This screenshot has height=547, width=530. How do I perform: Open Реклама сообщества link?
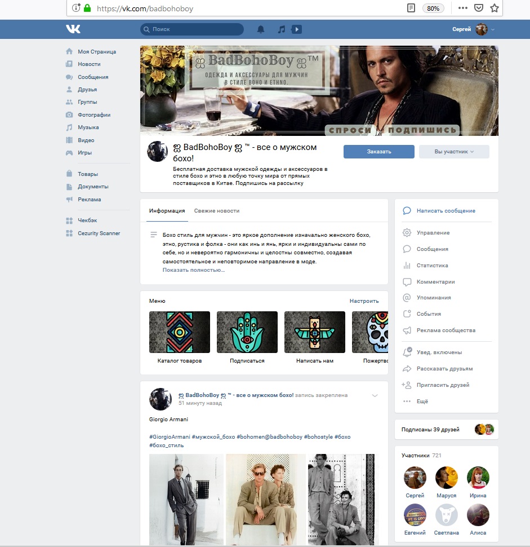446,330
